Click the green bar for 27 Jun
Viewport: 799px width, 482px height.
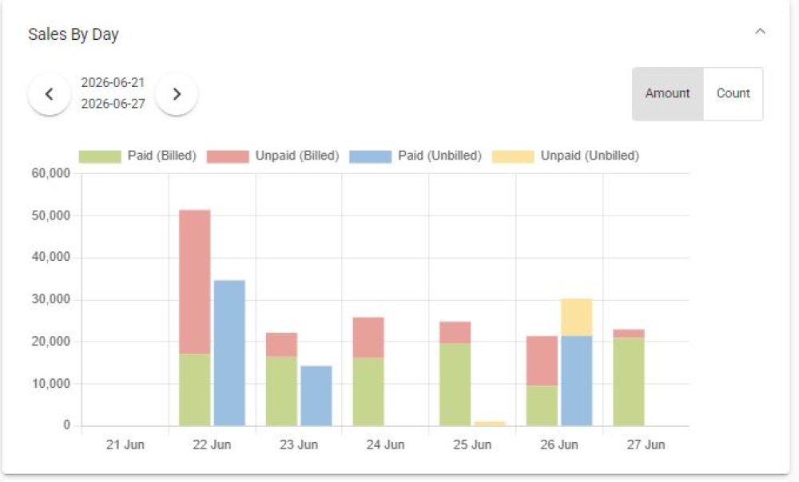pos(629,381)
